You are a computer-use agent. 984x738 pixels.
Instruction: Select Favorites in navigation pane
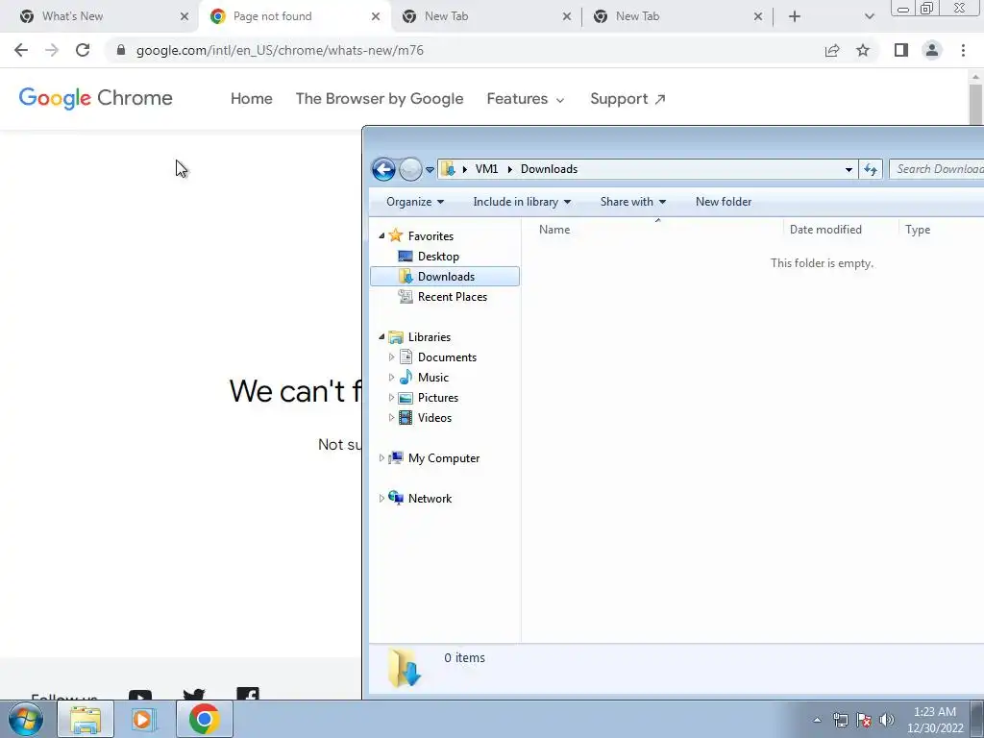tap(430, 236)
